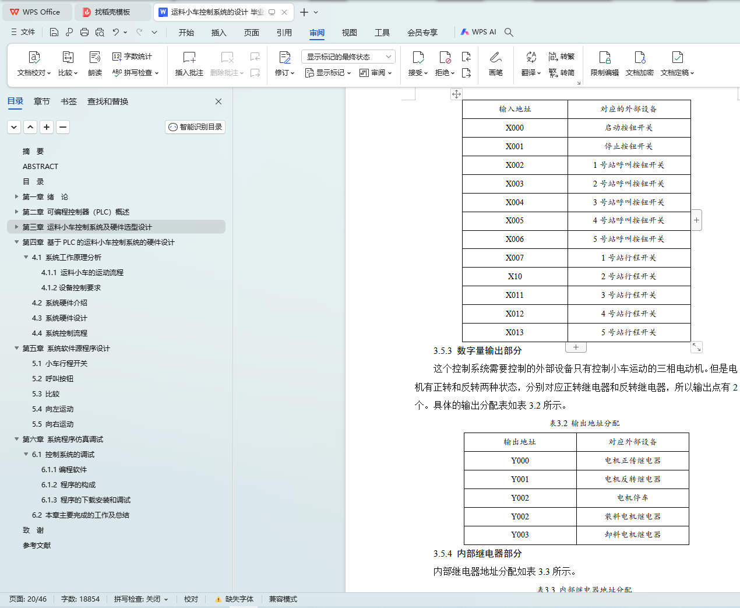The image size is (740, 608).
Task: Start the 朗读 read aloud tool
Action: coord(95,64)
